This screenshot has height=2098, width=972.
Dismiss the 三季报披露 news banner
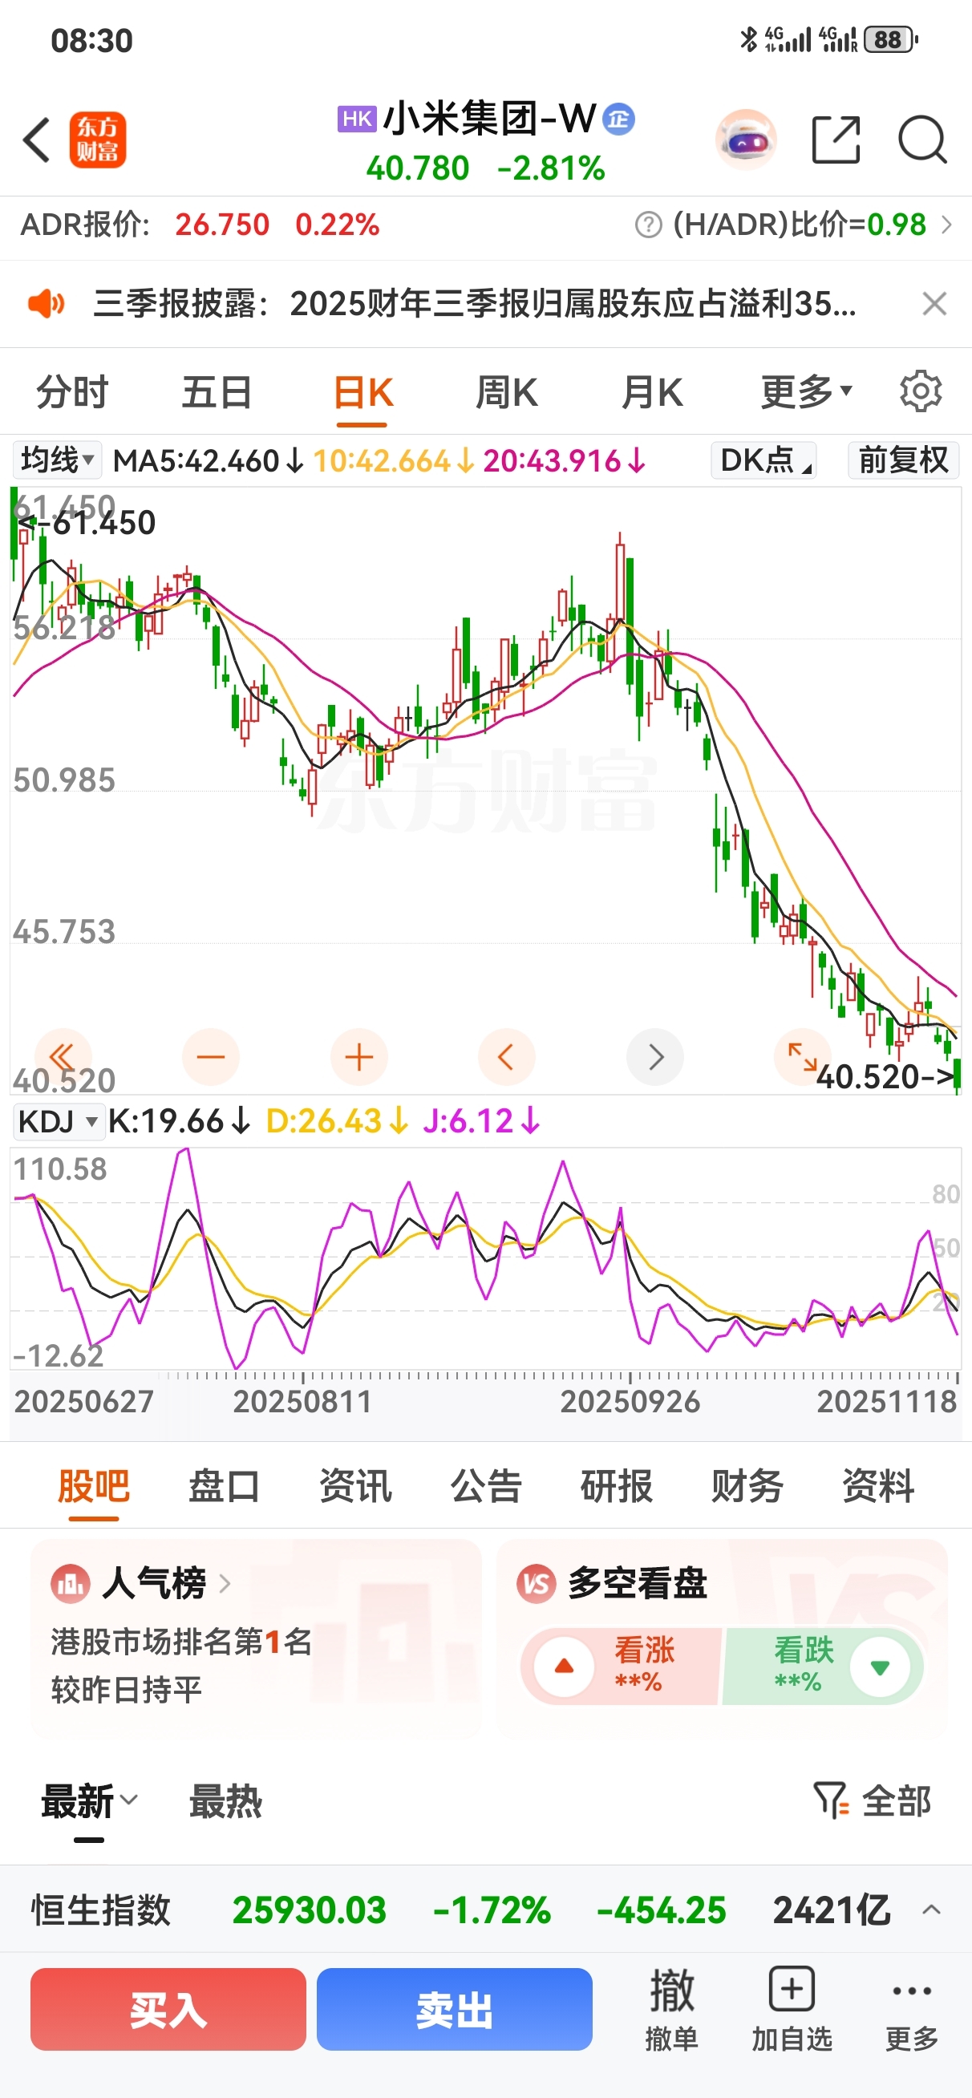(x=934, y=304)
